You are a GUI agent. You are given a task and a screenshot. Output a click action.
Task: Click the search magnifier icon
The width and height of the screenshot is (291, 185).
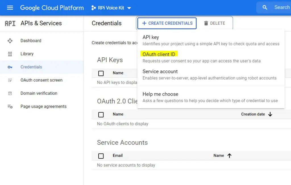pos(265,7)
